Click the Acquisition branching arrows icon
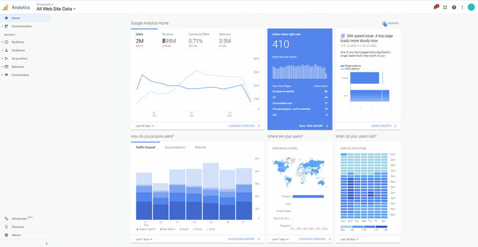The image size is (478, 247). point(6,58)
